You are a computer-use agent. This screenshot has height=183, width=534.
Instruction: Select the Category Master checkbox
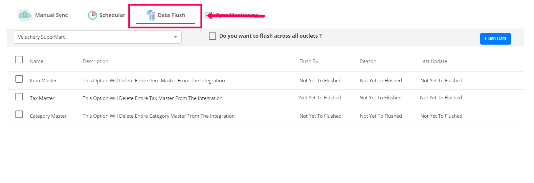(19, 114)
